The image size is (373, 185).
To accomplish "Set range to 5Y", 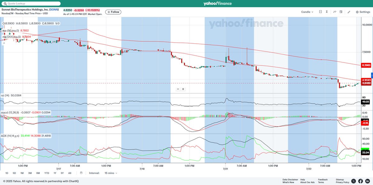I will click(62, 173).
